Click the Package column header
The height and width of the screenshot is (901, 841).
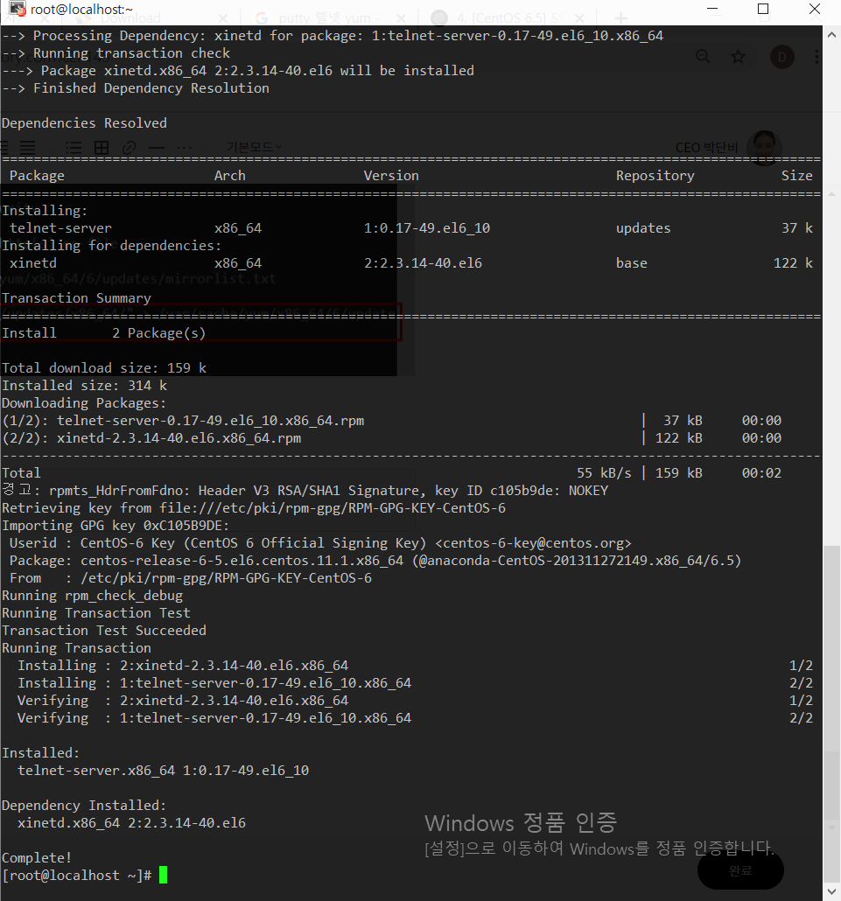pyautogui.click(x=37, y=175)
